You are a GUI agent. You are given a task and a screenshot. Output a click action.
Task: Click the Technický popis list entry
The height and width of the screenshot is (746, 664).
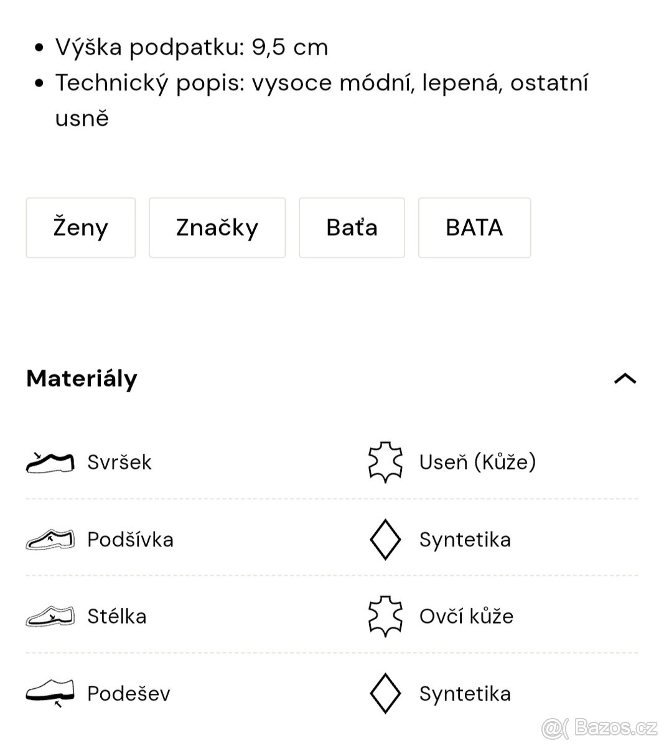click(322, 83)
